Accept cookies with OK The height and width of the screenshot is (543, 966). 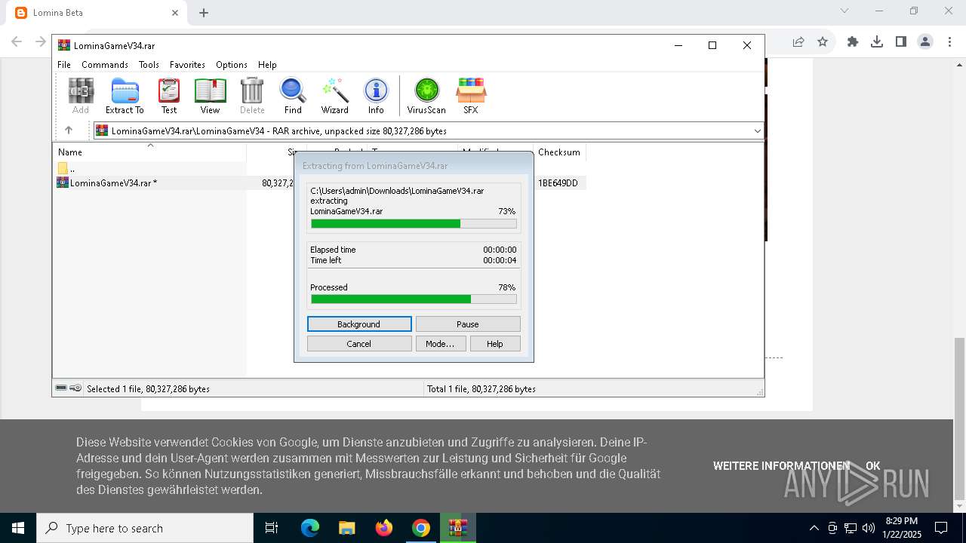(873, 466)
